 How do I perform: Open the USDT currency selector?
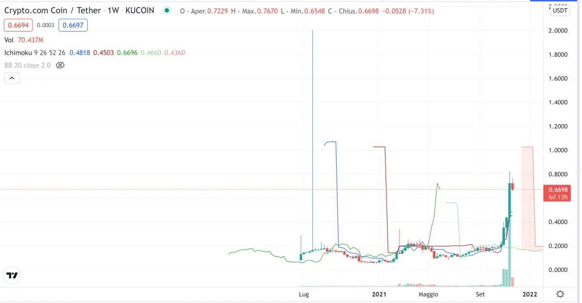point(561,10)
